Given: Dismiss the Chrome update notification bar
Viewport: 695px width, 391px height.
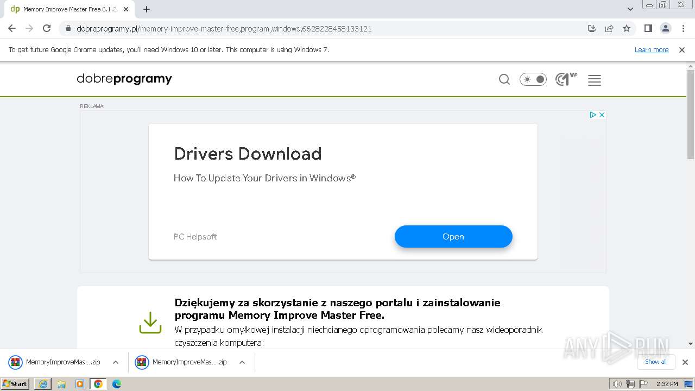Looking at the screenshot, I should tap(682, 50).
